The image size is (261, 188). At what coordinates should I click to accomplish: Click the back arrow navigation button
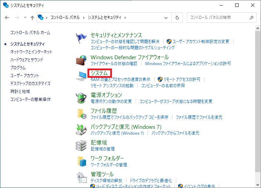tap(7, 18)
